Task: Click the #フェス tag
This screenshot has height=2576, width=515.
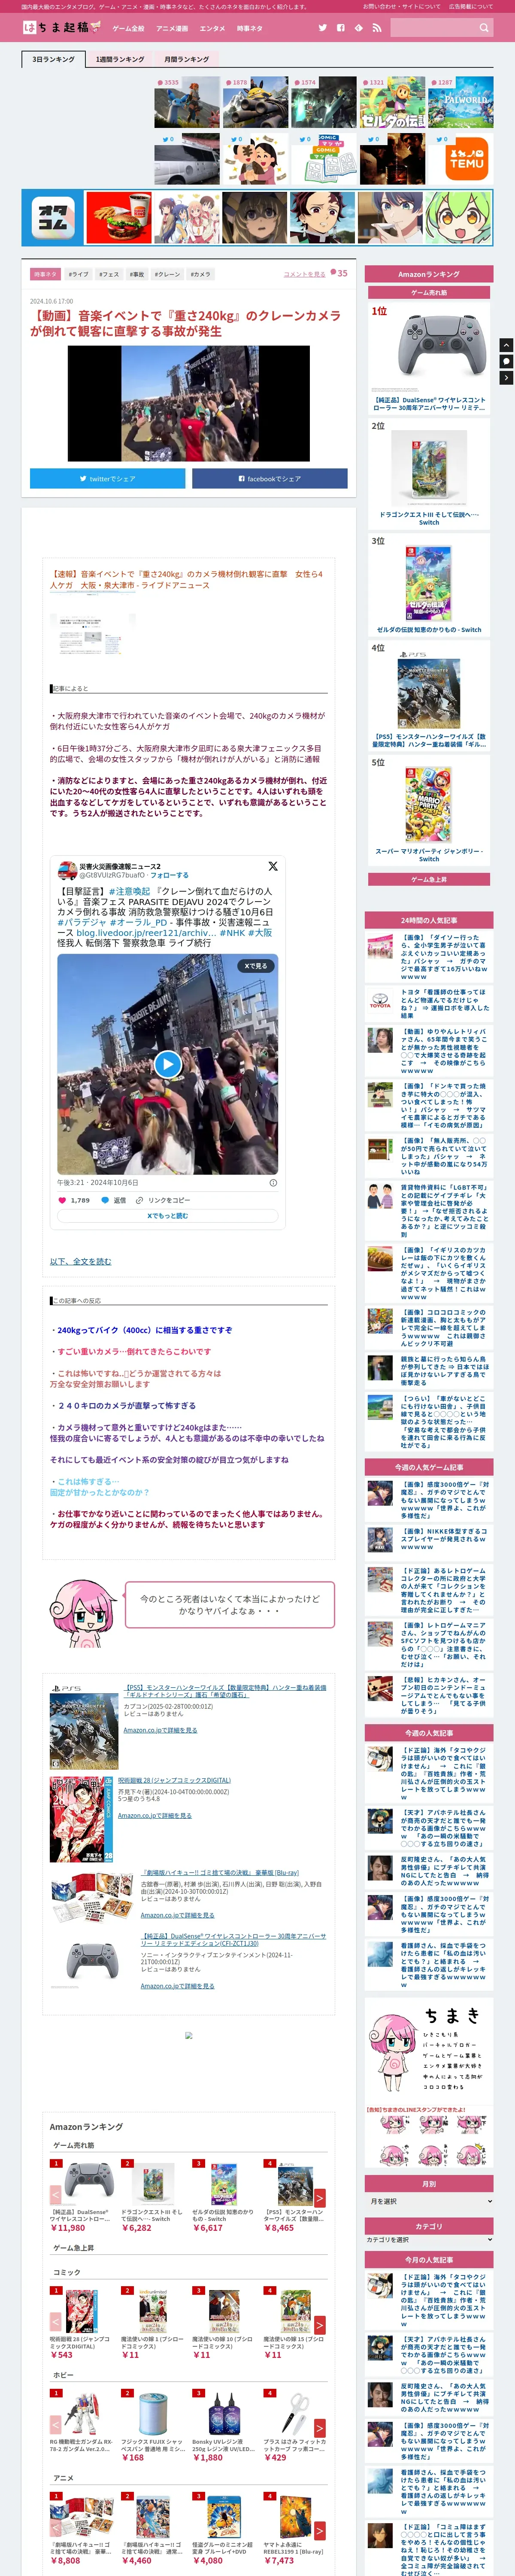Action: [x=109, y=274]
